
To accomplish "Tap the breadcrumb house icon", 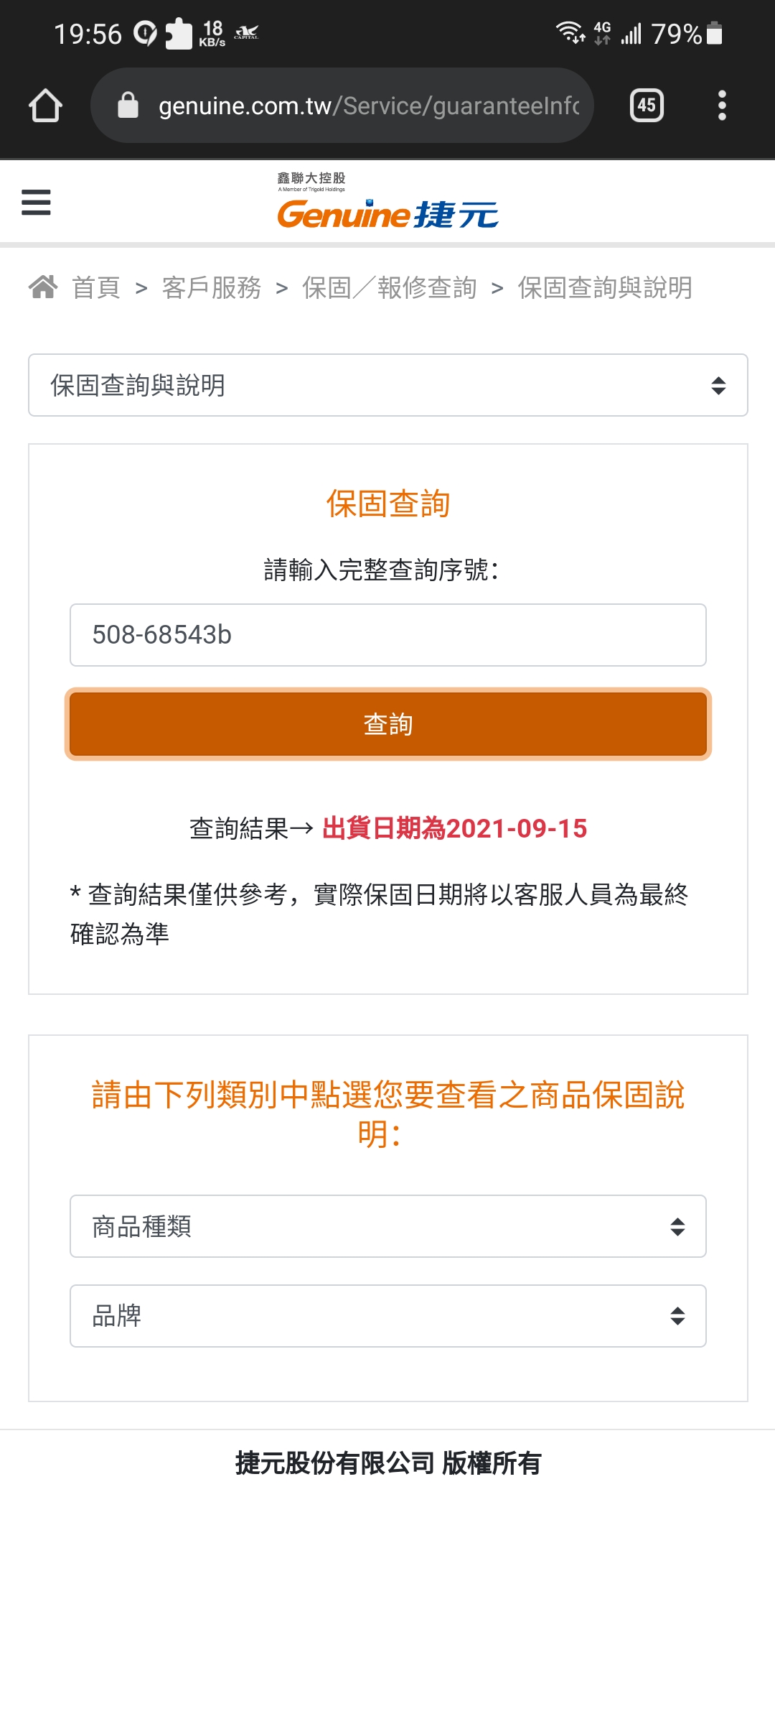I will click(43, 287).
